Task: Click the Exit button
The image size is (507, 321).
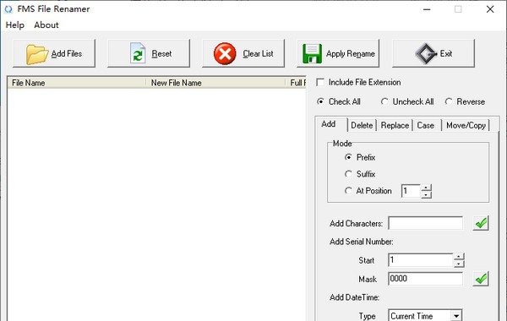Action: [x=433, y=53]
